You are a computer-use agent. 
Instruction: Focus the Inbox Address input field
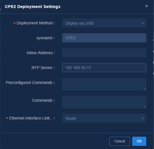click(x=104, y=53)
